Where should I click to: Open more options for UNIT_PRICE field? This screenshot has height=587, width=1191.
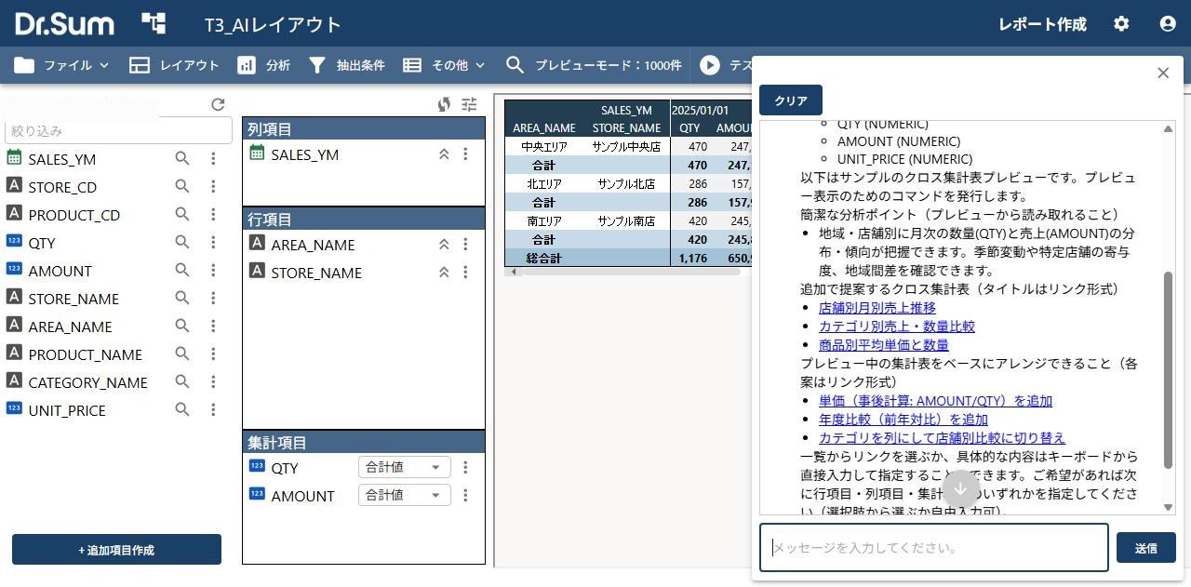coord(213,410)
